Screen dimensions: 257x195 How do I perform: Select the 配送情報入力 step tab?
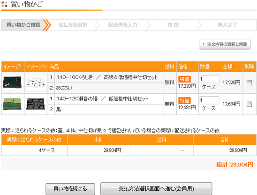(x=122, y=25)
